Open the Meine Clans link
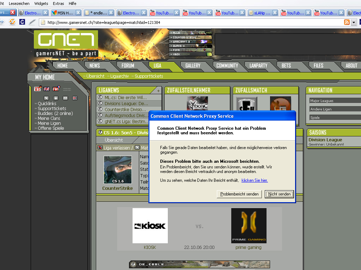 pyautogui.click(x=49, y=118)
